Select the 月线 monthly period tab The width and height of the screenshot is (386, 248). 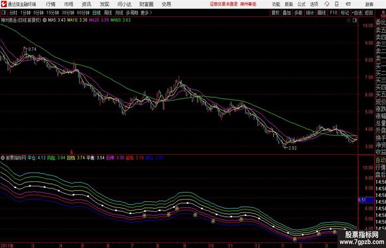[x=119, y=13]
